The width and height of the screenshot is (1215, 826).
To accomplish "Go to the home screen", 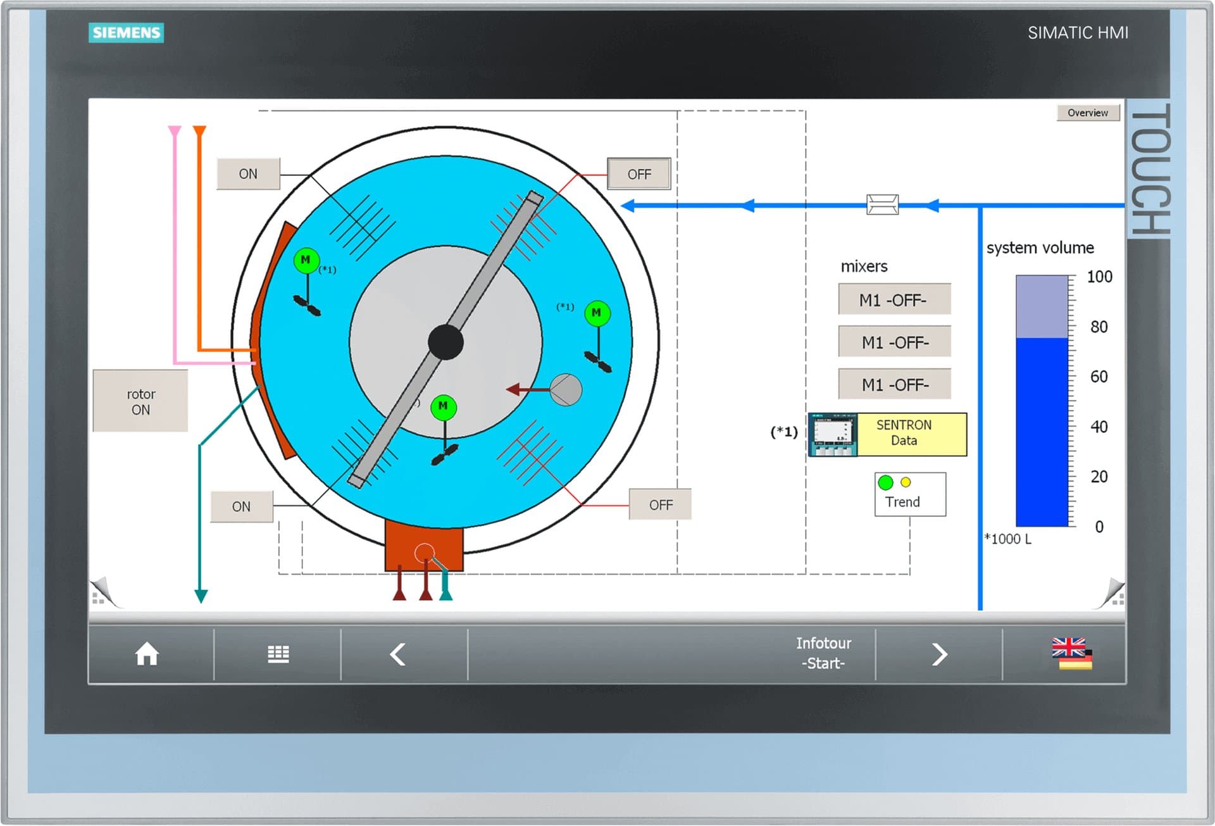I will pyautogui.click(x=147, y=654).
